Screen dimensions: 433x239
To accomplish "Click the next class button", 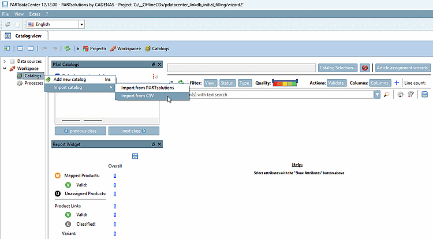I will (x=134, y=131).
